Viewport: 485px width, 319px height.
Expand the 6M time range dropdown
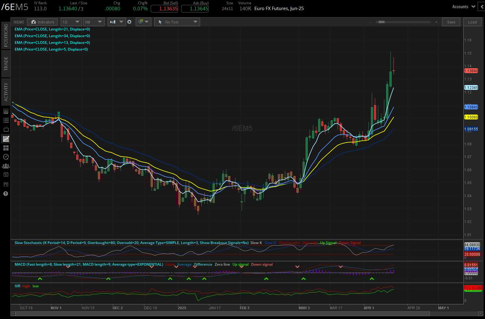[x=94, y=22]
